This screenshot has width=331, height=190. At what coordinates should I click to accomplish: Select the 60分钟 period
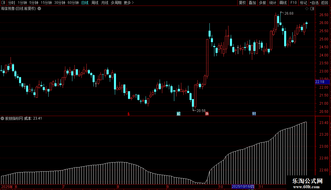(73, 3)
